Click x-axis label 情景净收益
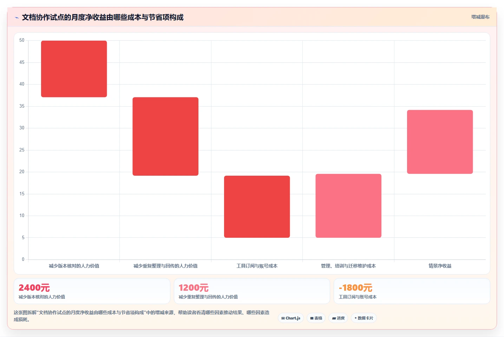Screen dimensions: 504x337 (x=440, y=266)
